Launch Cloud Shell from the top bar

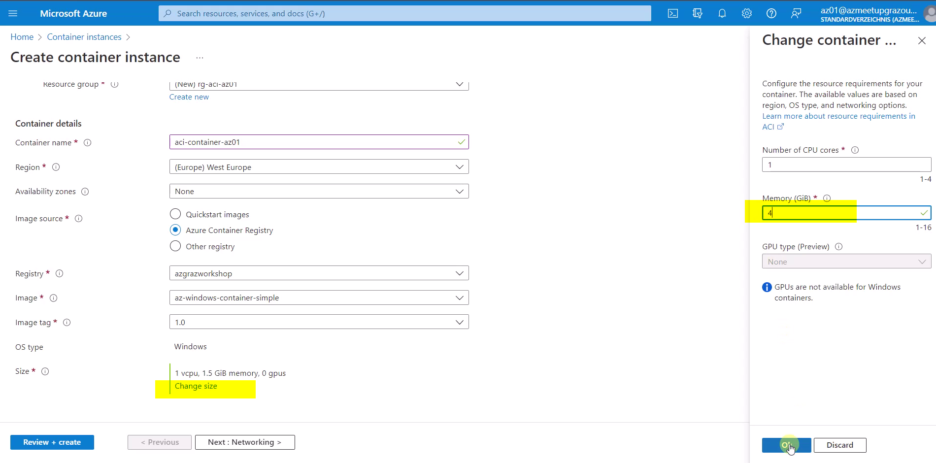pos(673,13)
